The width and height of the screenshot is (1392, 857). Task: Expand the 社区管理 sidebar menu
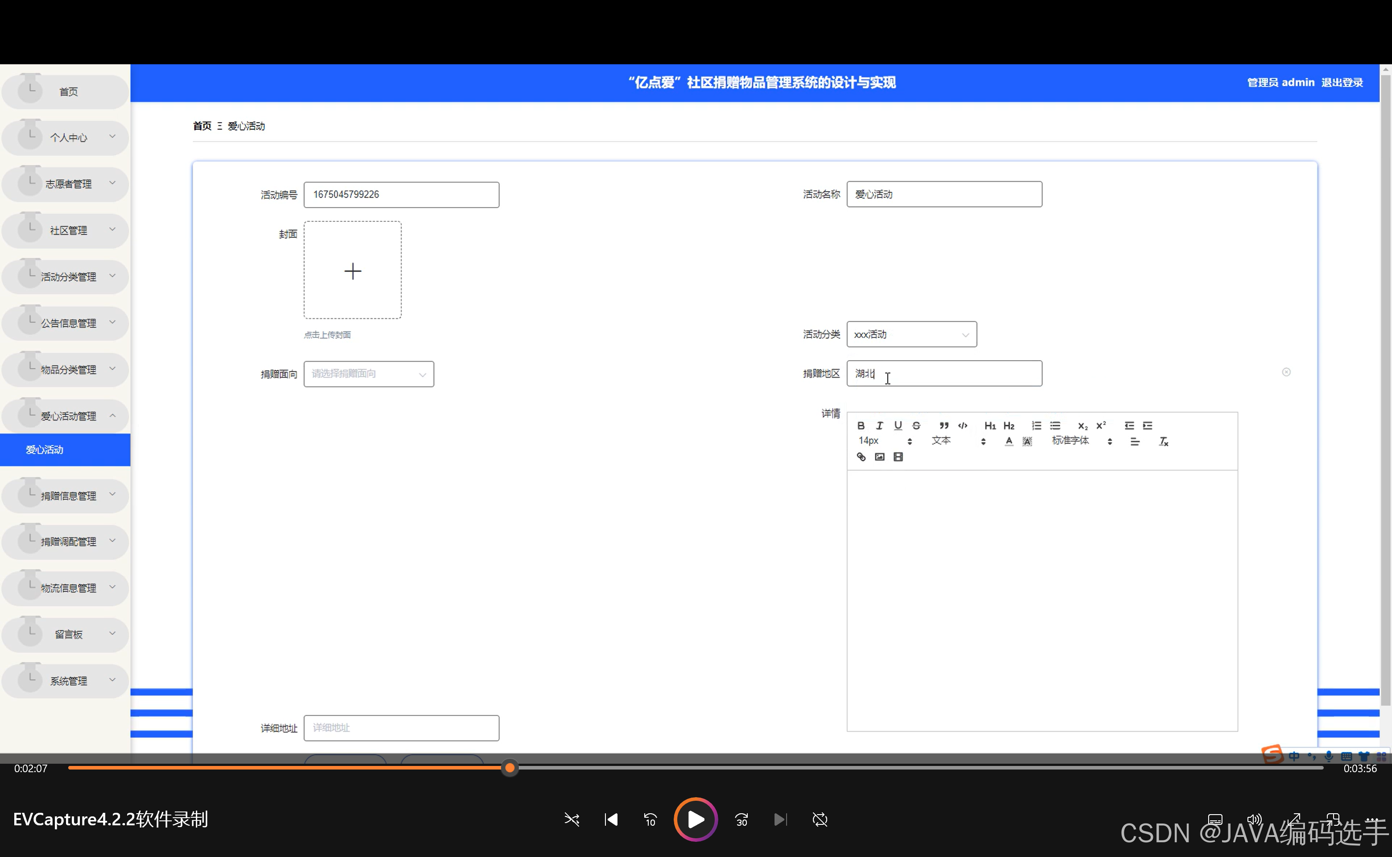coord(65,230)
